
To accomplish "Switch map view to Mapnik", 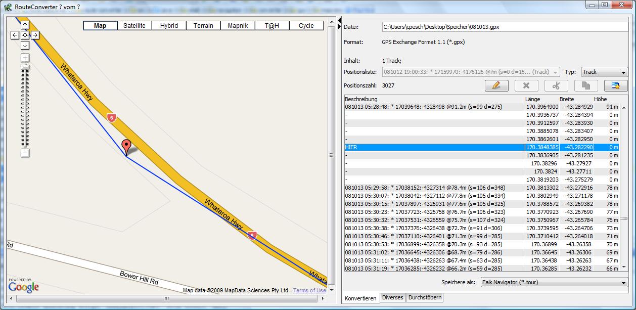I will (238, 26).
